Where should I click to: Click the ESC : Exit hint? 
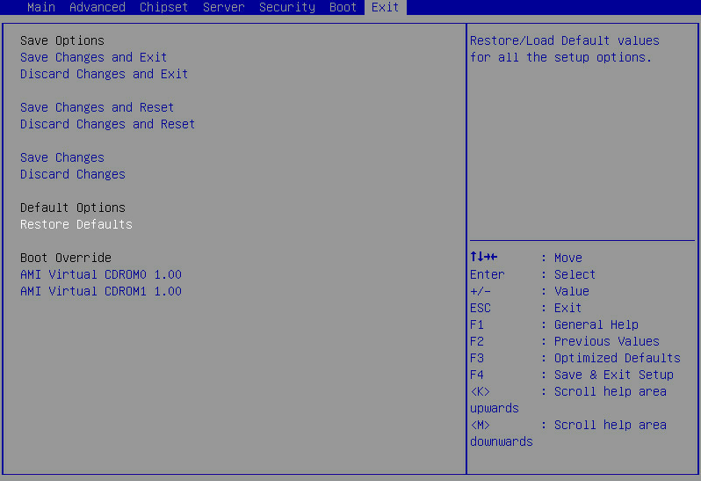click(525, 308)
